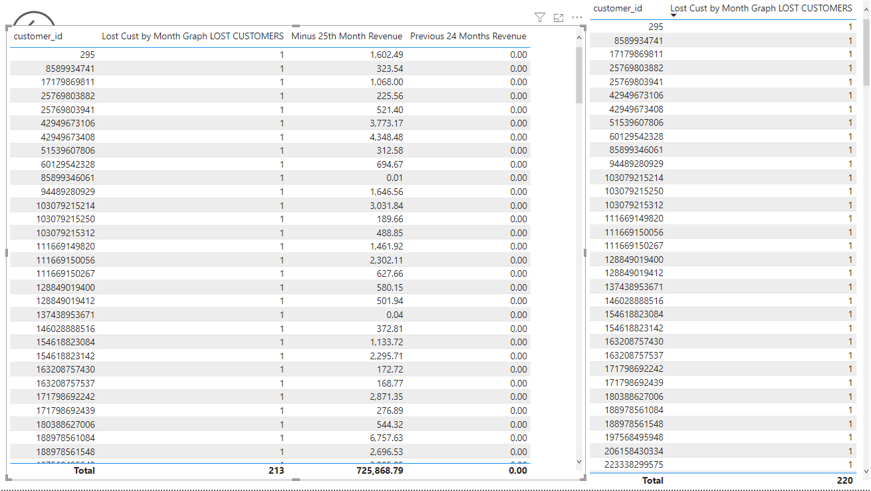Click the down arrow of the 220-total table scrollbar
Screen dimensions: 871x491
point(866,471)
